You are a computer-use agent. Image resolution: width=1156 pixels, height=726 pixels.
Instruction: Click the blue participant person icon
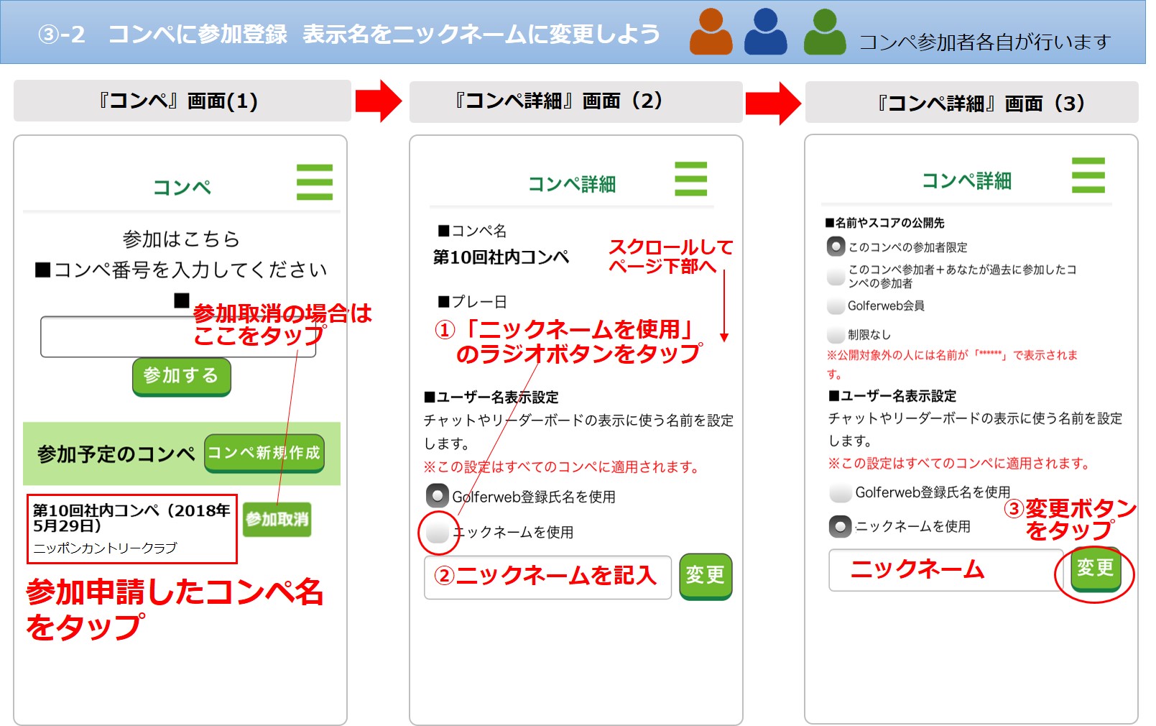tap(765, 32)
